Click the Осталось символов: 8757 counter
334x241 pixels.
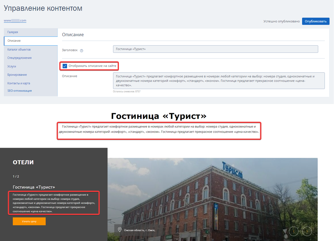pyautogui.click(x=127, y=91)
